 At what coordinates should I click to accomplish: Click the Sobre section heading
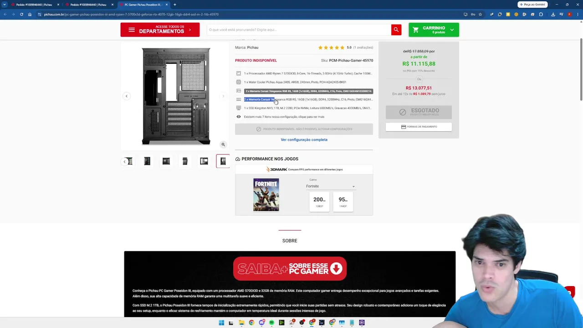coord(290,241)
